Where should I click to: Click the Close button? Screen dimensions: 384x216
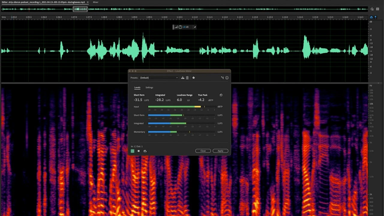point(203,151)
